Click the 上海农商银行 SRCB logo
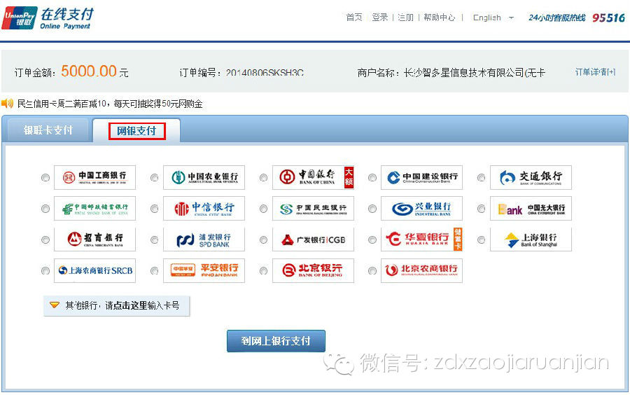The width and height of the screenshot is (630, 395). coord(94,270)
